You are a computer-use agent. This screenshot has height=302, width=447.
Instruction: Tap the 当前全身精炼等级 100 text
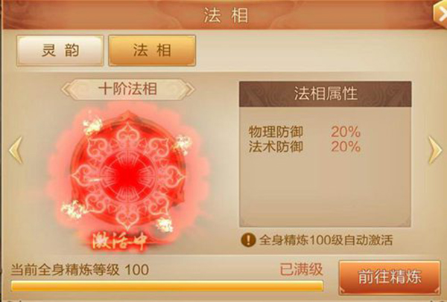click(x=80, y=269)
